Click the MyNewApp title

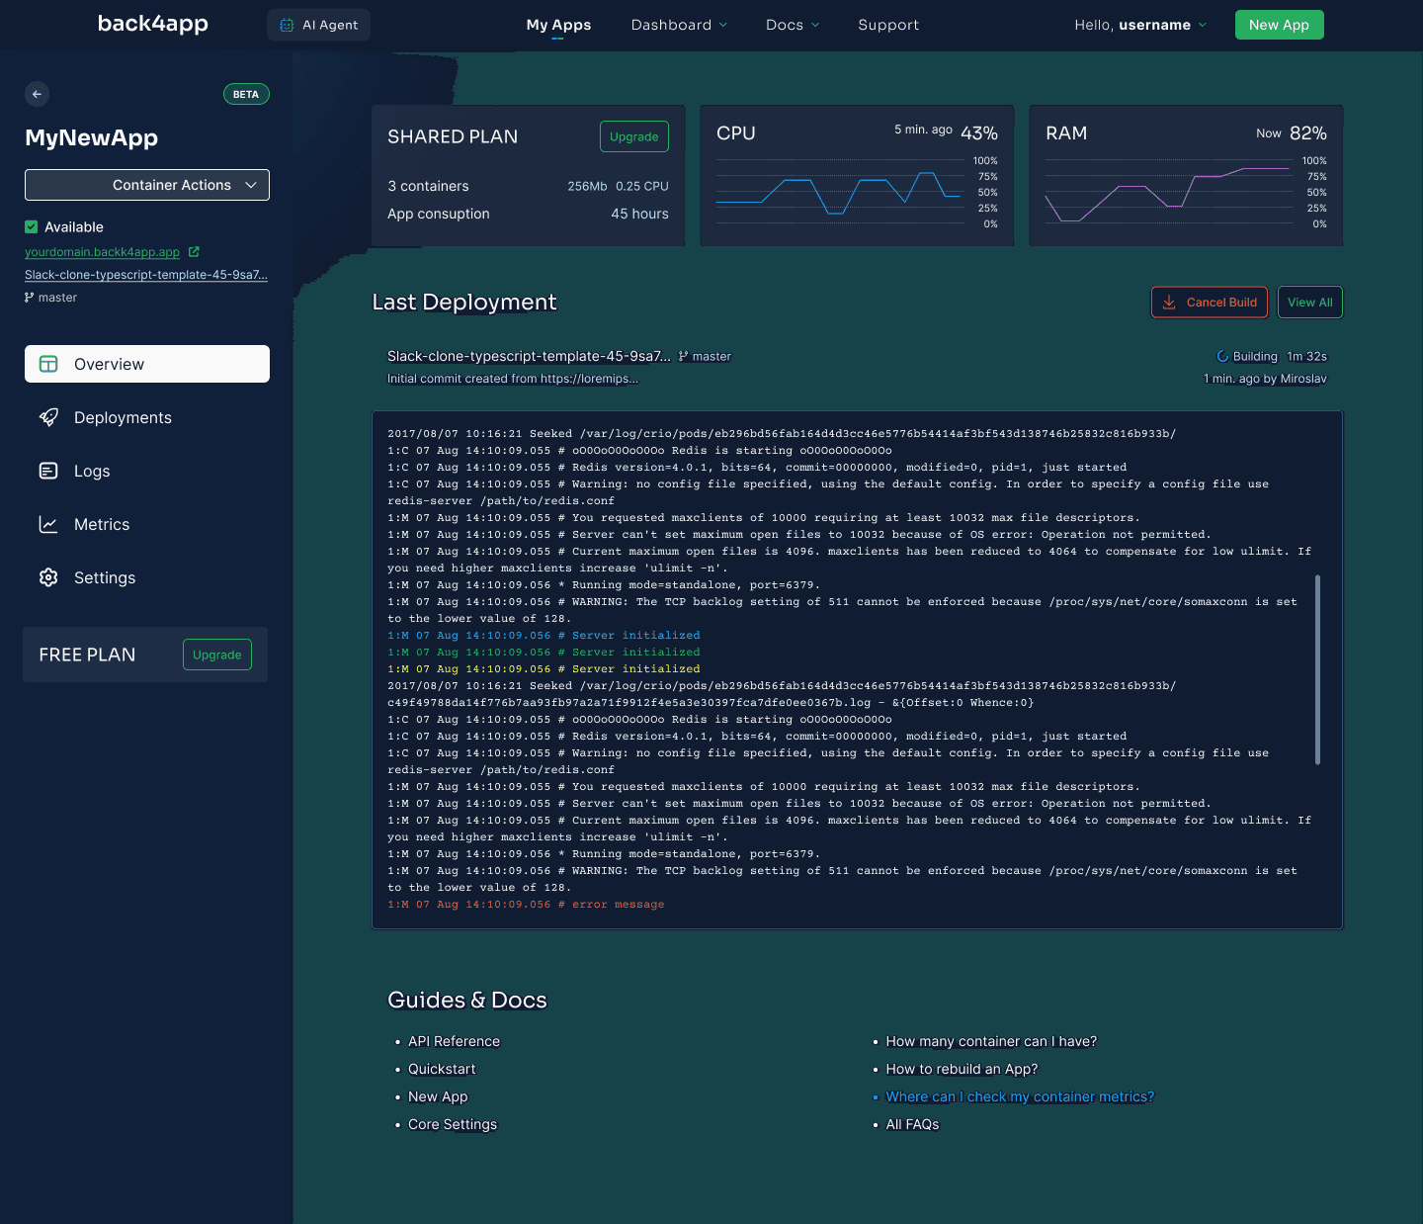point(91,137)
